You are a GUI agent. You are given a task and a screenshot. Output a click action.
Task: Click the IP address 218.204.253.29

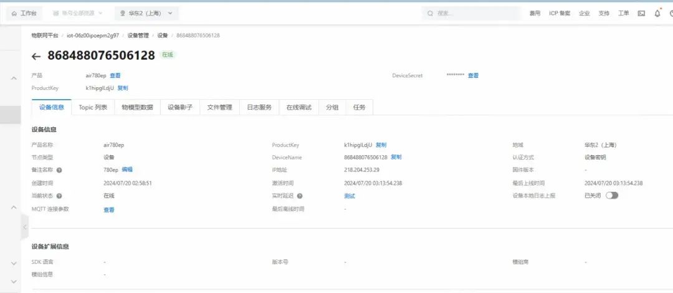[x=361, y=170]
